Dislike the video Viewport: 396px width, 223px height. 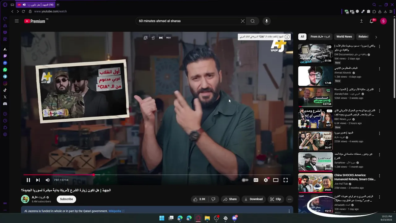213,199
